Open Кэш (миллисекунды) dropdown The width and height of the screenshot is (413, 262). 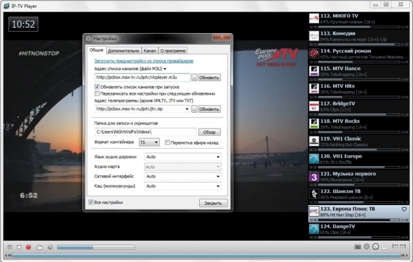tap(183, 186)
